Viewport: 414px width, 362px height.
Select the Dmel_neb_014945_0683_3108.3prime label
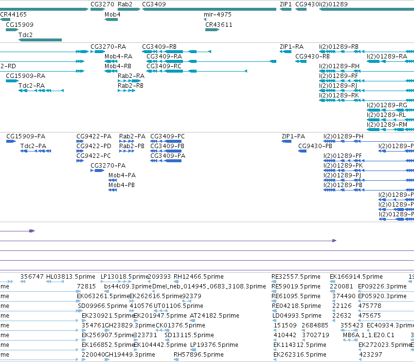coord(209,286)
